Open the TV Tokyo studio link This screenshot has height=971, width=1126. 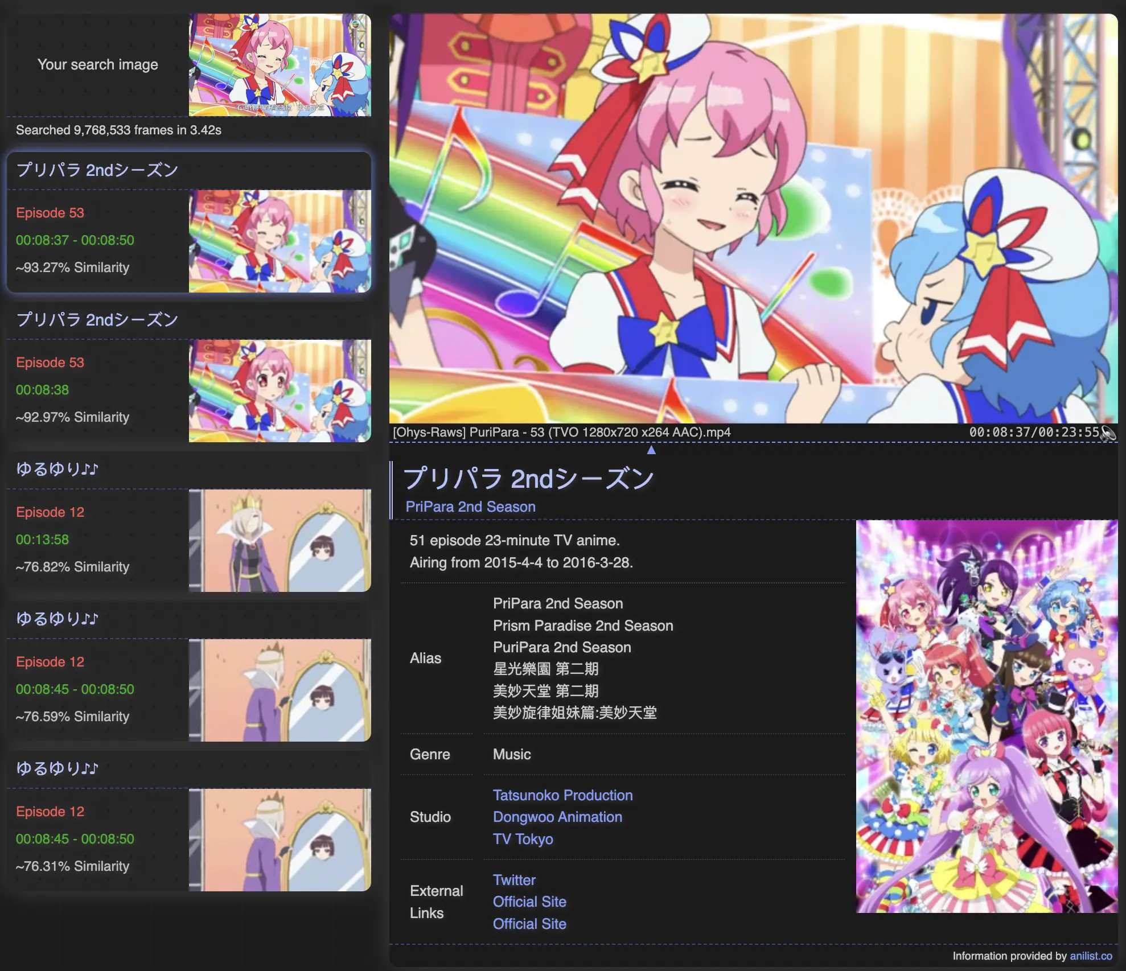coord(523,839)
